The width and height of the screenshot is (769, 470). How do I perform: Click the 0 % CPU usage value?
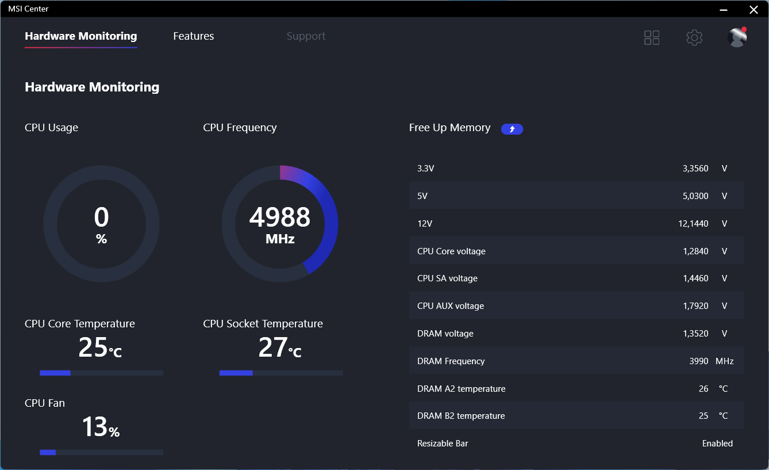click(x=102, y=224)
